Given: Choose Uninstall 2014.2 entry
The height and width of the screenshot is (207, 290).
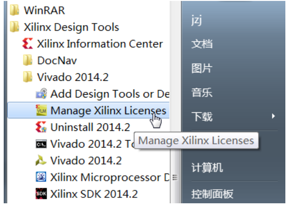Looking at the screenshot, I should 90,127.
